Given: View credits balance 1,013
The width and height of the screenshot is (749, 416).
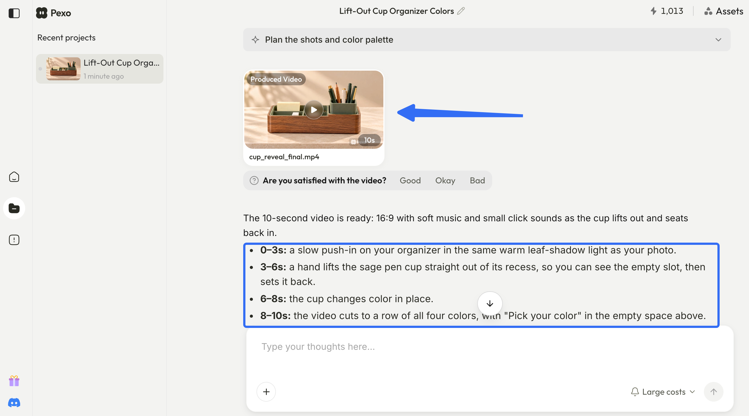Looking at the screenshot, I should point(667,11).
